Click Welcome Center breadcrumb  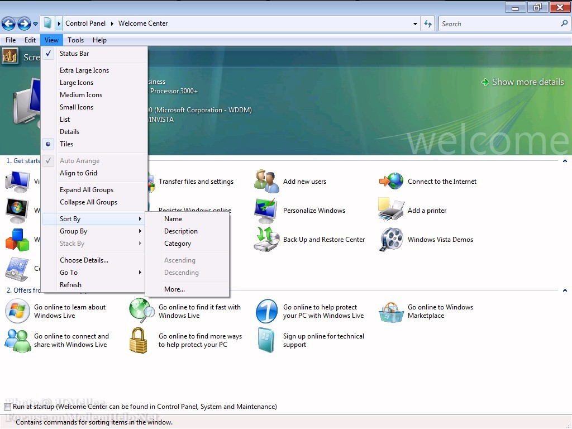coord(143,23)
